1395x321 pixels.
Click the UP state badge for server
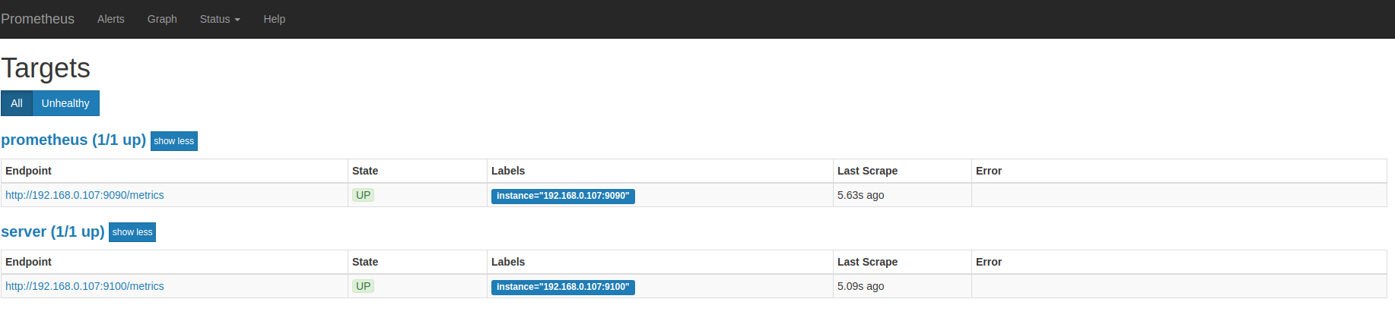tap(364, 286)
